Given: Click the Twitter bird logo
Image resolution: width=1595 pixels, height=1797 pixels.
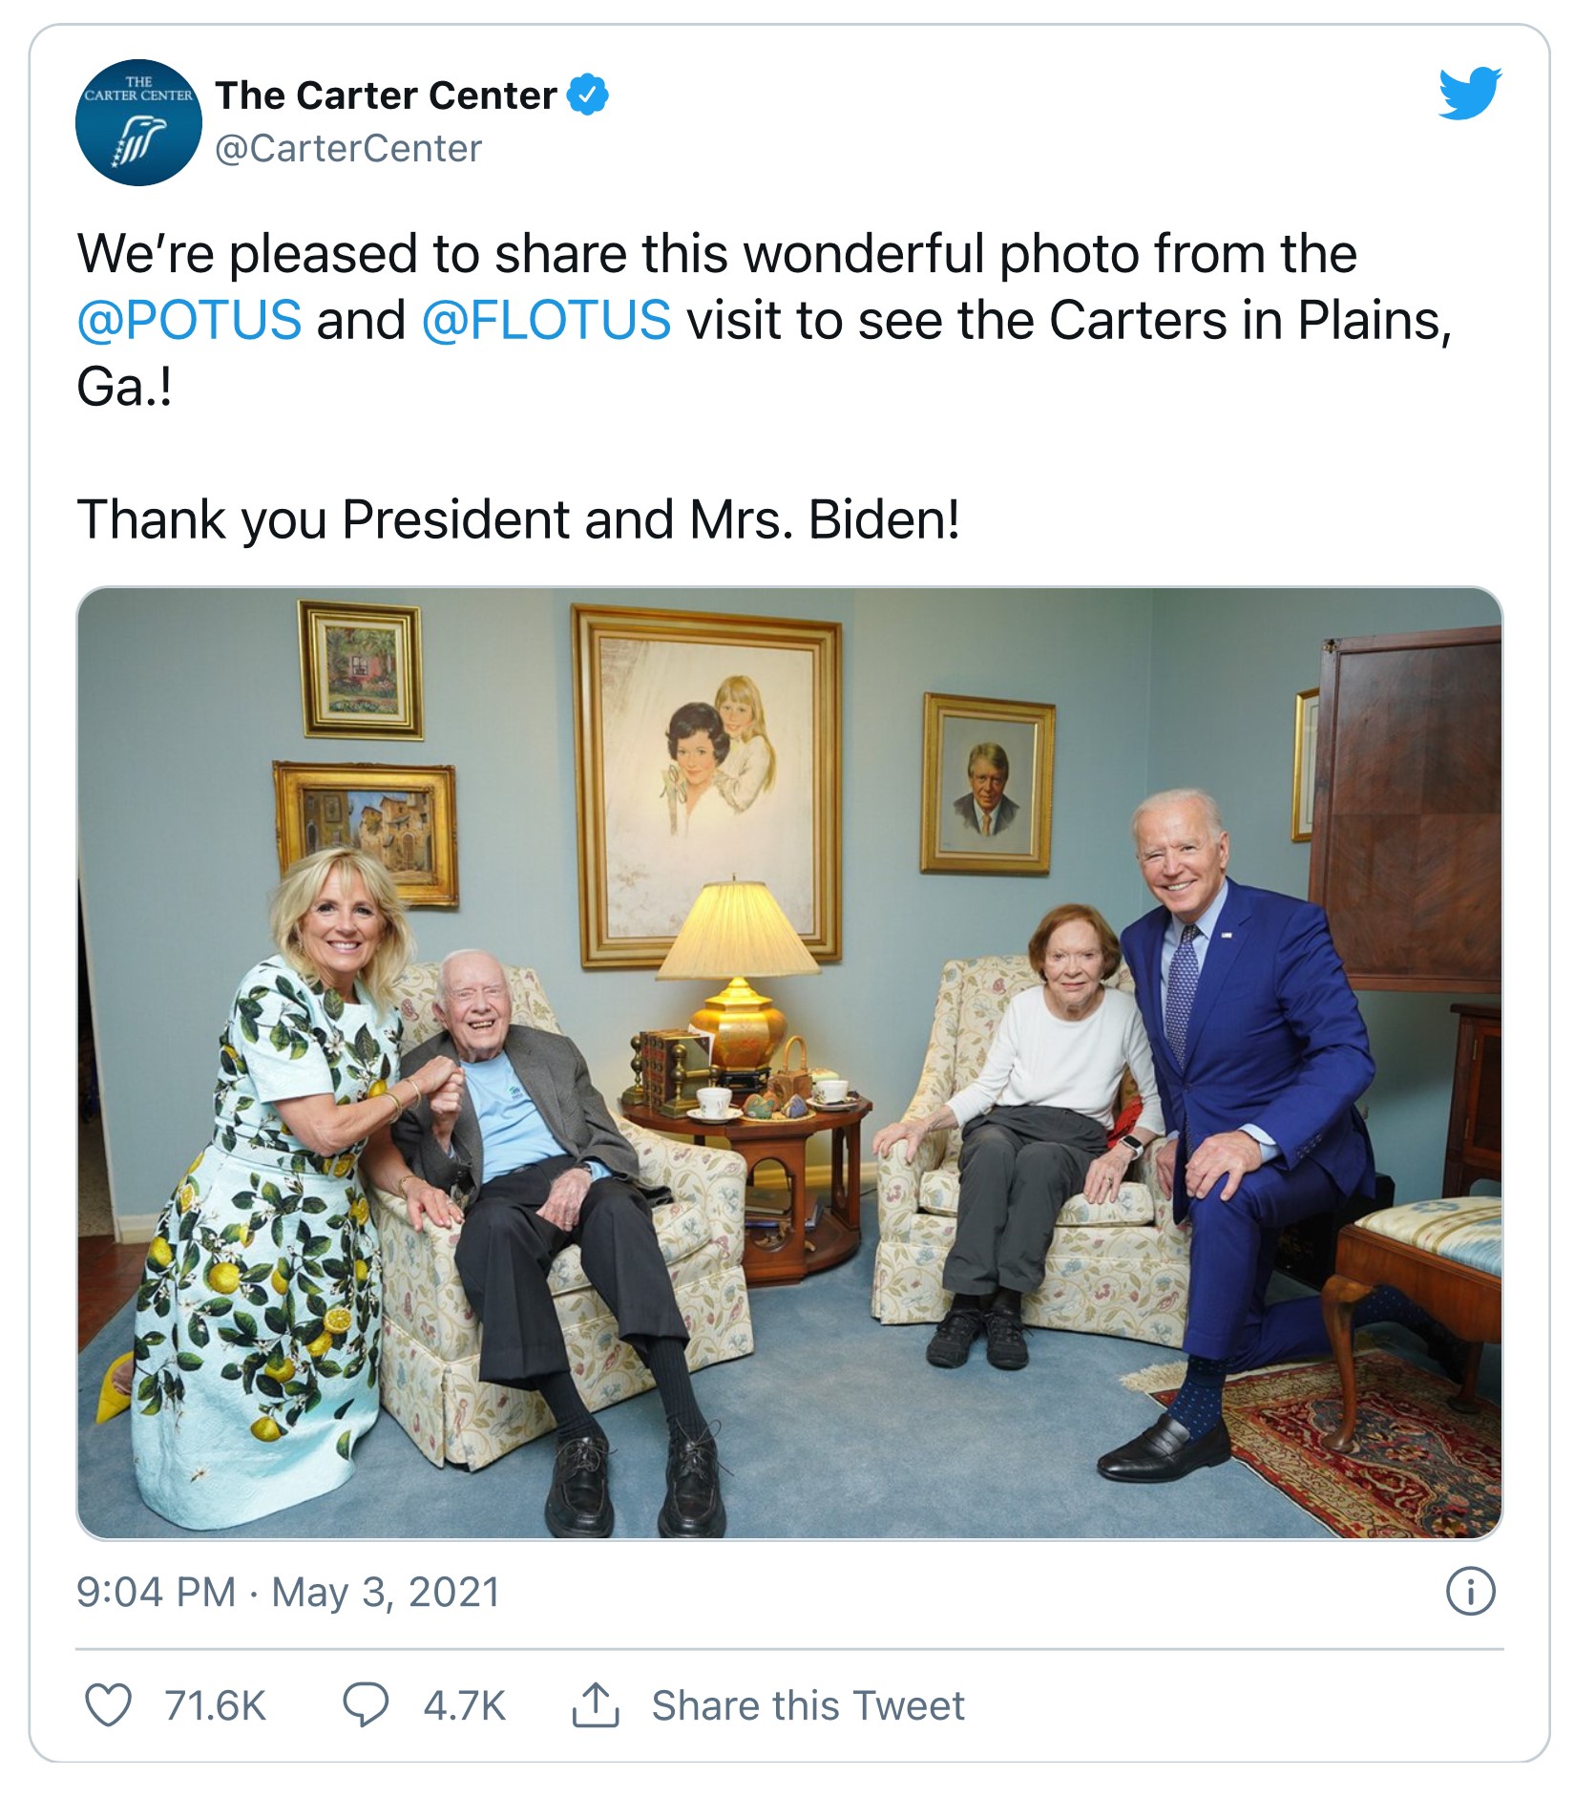Looking at the screenshot, I should click(x=1469, y=93).
